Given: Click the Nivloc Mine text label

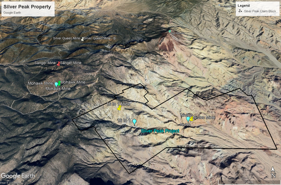Looking at the screenshot, I should [x=204, y=118].
